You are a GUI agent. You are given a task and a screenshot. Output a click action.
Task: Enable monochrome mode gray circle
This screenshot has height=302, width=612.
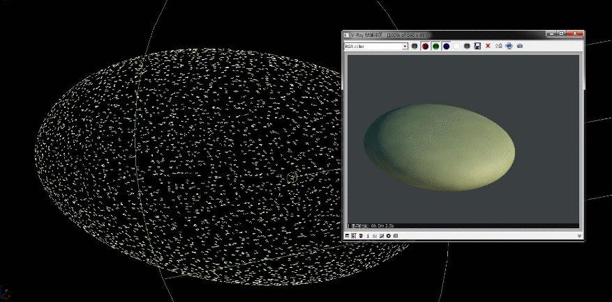(x=467, y=46)
